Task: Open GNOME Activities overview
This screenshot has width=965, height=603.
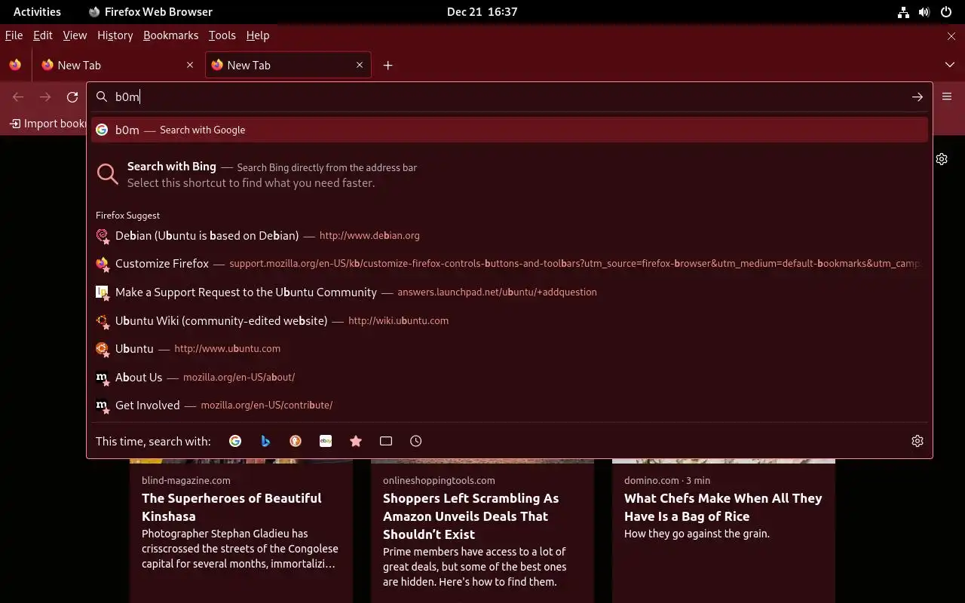Action: point(37,11)
